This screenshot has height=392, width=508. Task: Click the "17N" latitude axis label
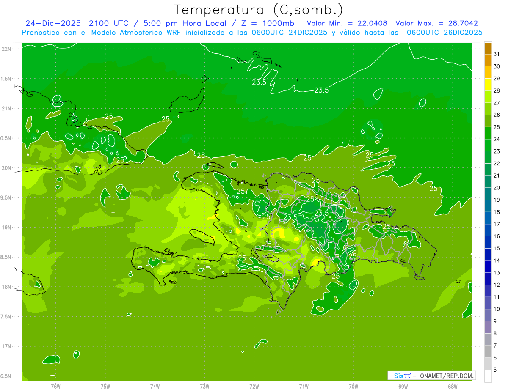[6, 346]
